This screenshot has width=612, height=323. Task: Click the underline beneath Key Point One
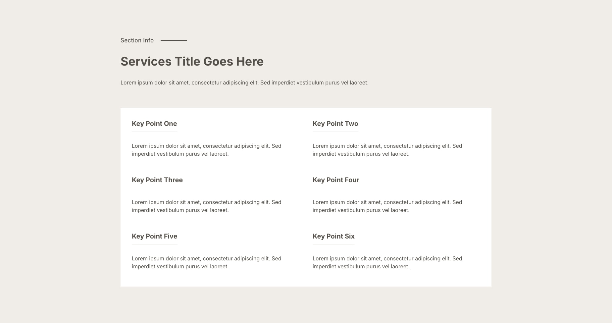154,132
